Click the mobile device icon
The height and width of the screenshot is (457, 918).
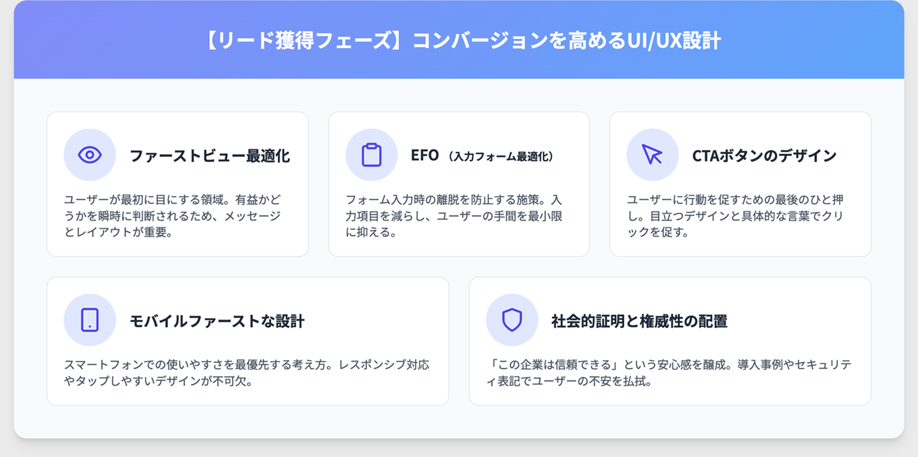[90, 320]
